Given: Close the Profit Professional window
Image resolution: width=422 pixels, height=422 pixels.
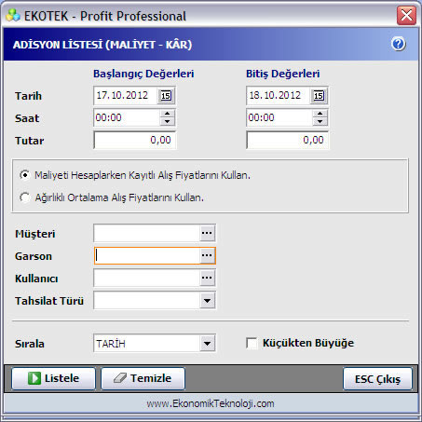Looking at the screenshot, I should 406,15.
